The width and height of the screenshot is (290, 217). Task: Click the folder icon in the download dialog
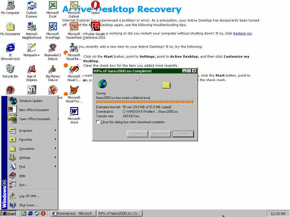tap(166, 85)
